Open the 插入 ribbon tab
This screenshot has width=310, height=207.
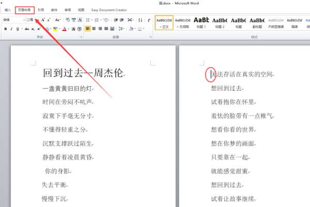(x=8, y=10)
